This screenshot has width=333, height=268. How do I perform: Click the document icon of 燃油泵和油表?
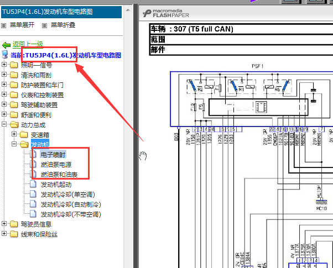[33, 174]
